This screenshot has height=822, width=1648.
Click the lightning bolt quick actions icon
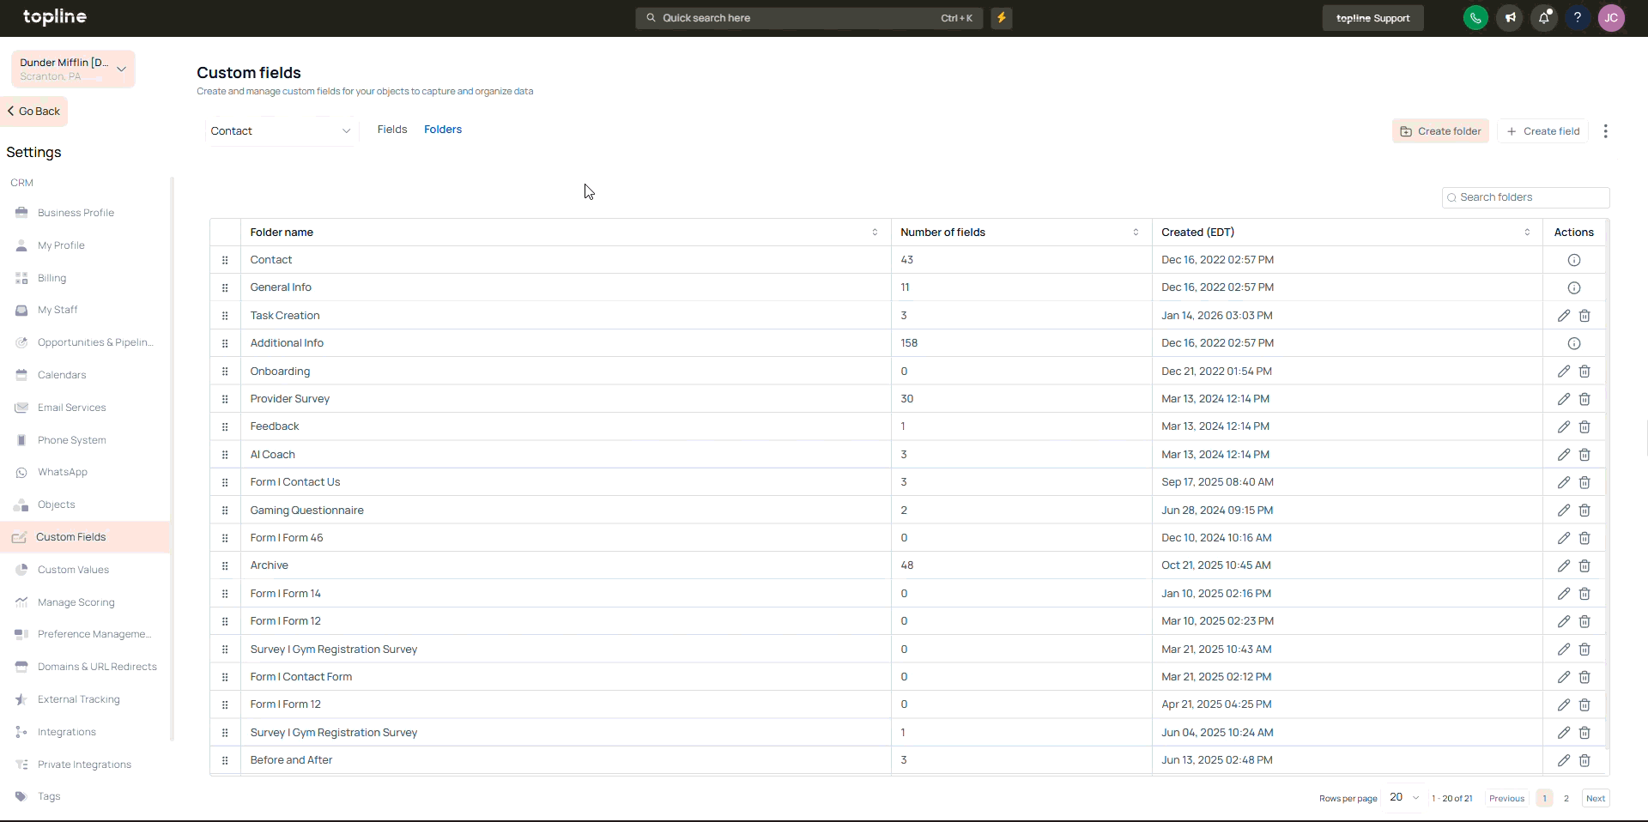click(x=1001, y=18)
